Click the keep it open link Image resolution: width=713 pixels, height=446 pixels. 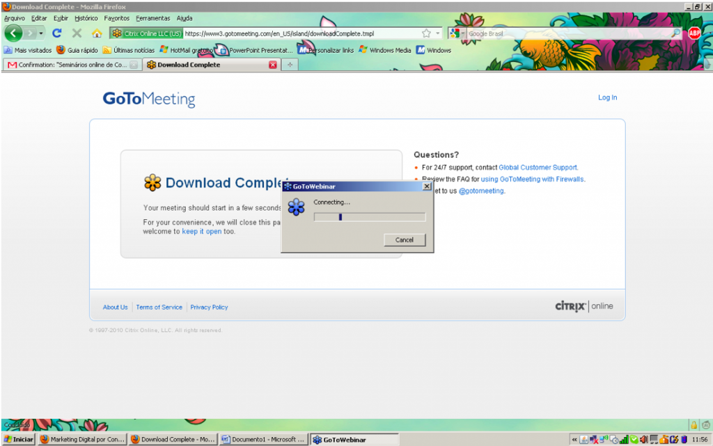pyautogui.click(x=201, y=232)
